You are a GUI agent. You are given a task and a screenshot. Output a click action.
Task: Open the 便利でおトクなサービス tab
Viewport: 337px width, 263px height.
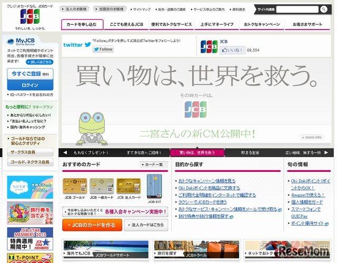tap(172, 24)
